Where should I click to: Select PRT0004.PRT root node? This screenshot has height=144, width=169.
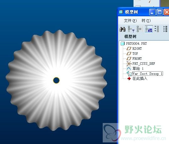point(136,44)
